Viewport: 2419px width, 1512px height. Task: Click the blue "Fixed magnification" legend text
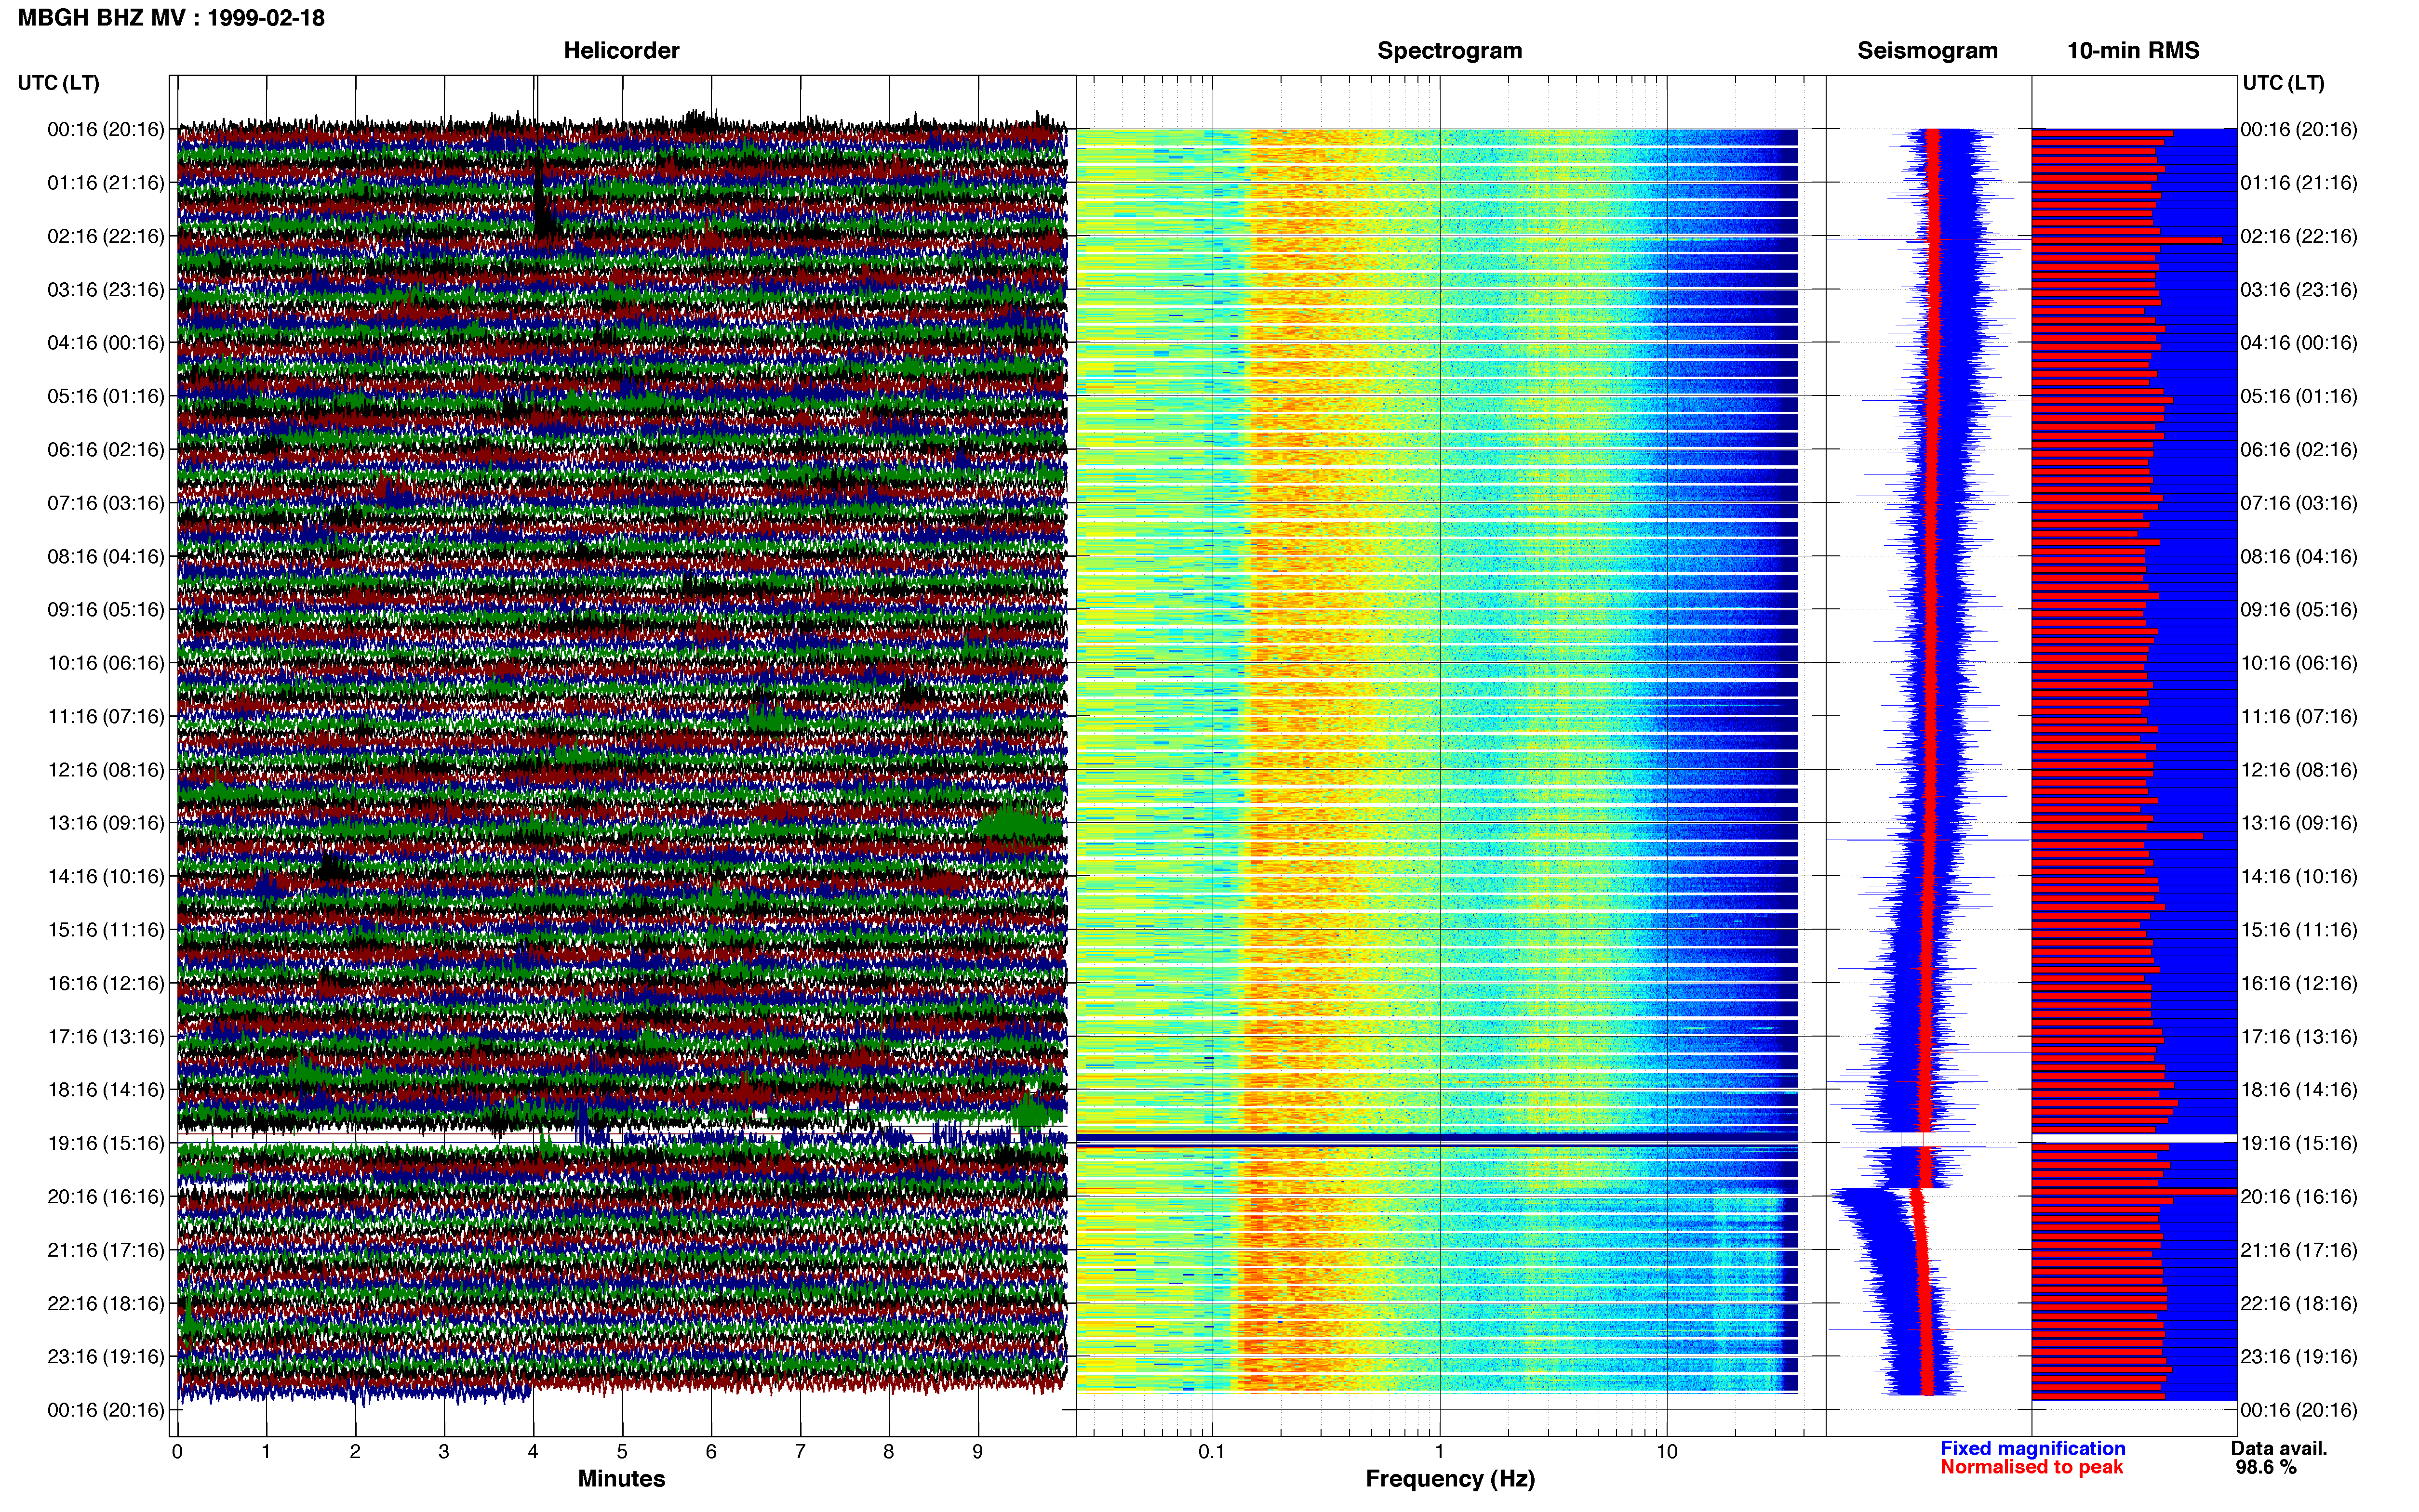click(x=2032, y=1448)
